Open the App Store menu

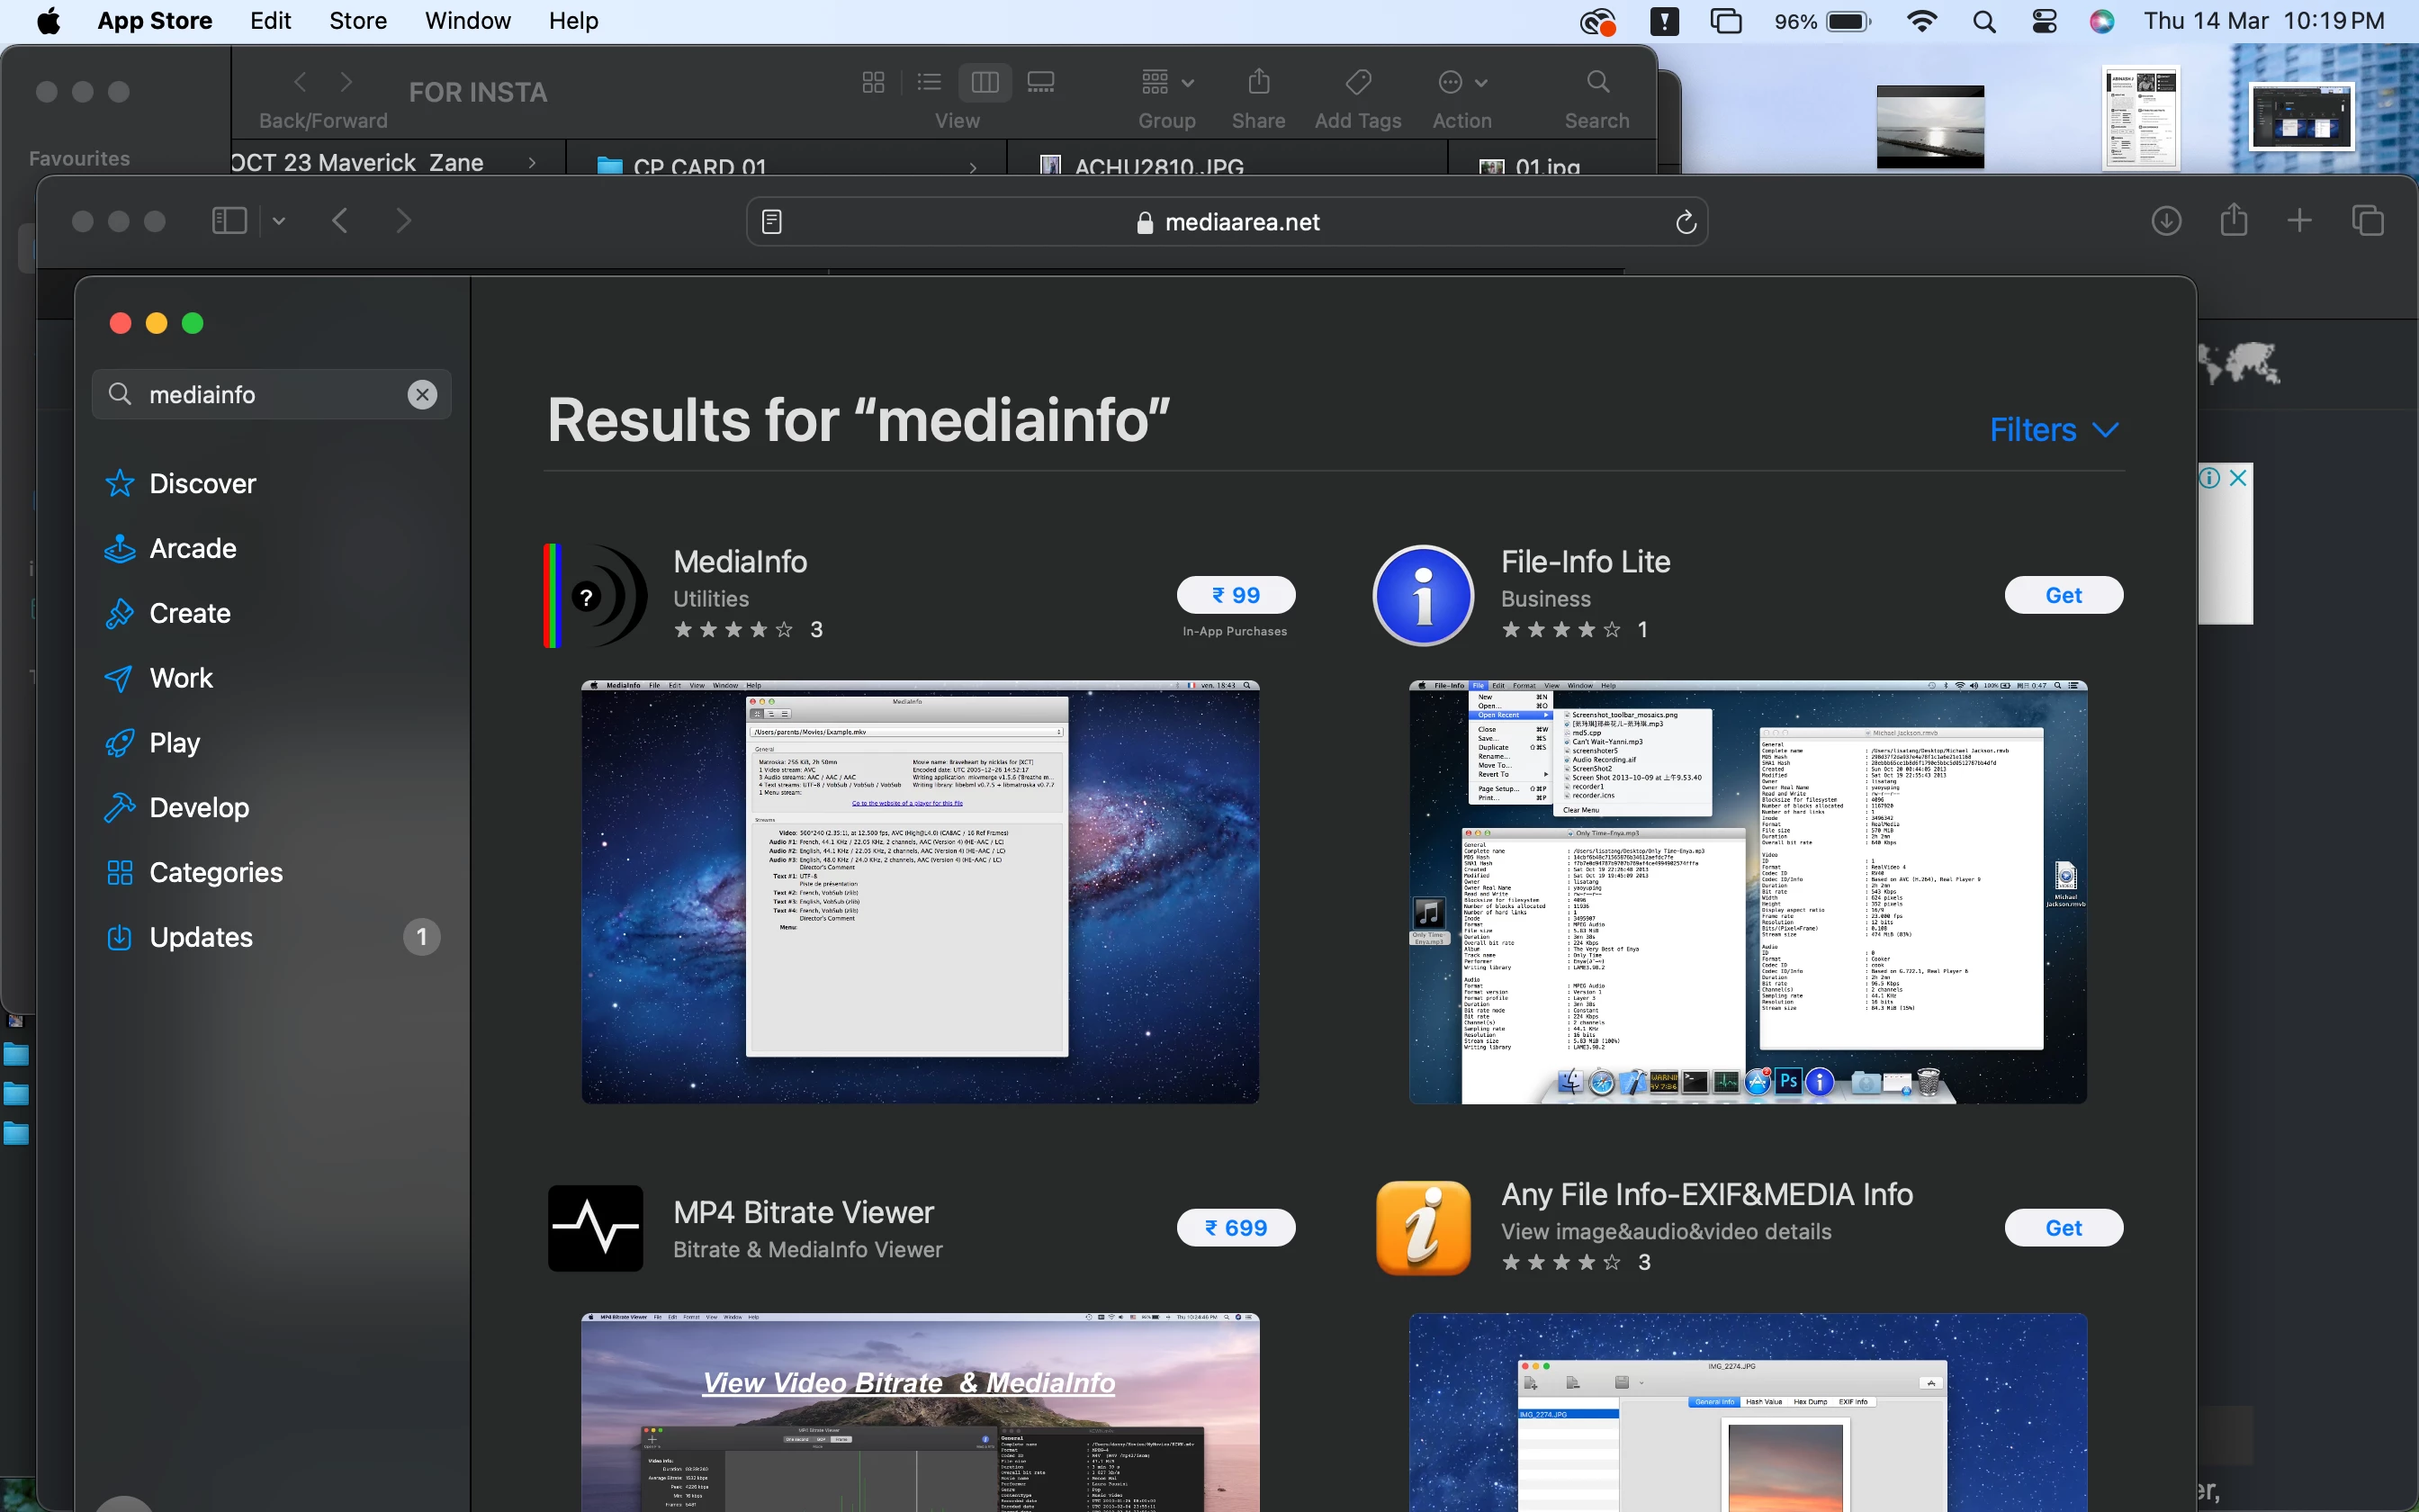click(x=155, y=21)
